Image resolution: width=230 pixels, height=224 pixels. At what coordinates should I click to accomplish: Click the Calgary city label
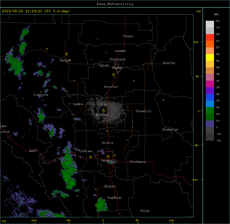106,160
